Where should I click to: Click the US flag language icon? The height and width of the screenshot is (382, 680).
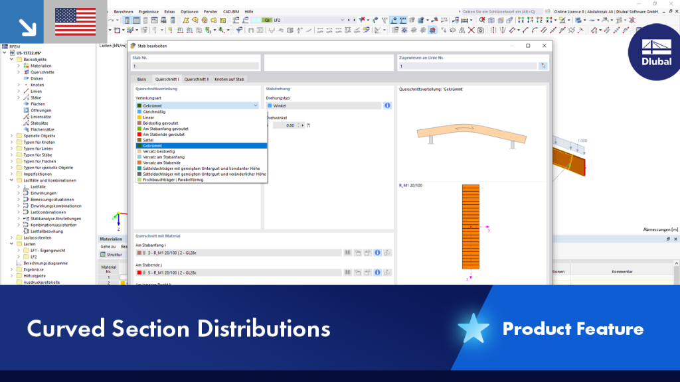[76, 22]
